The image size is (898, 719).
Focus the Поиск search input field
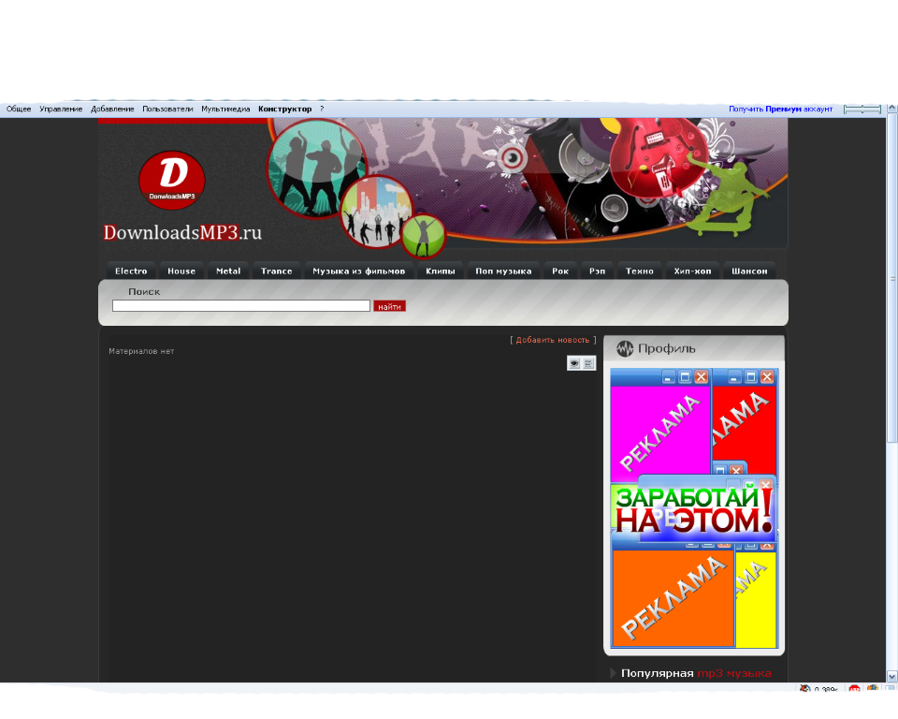pyautogui.click(x=241, y=306)
